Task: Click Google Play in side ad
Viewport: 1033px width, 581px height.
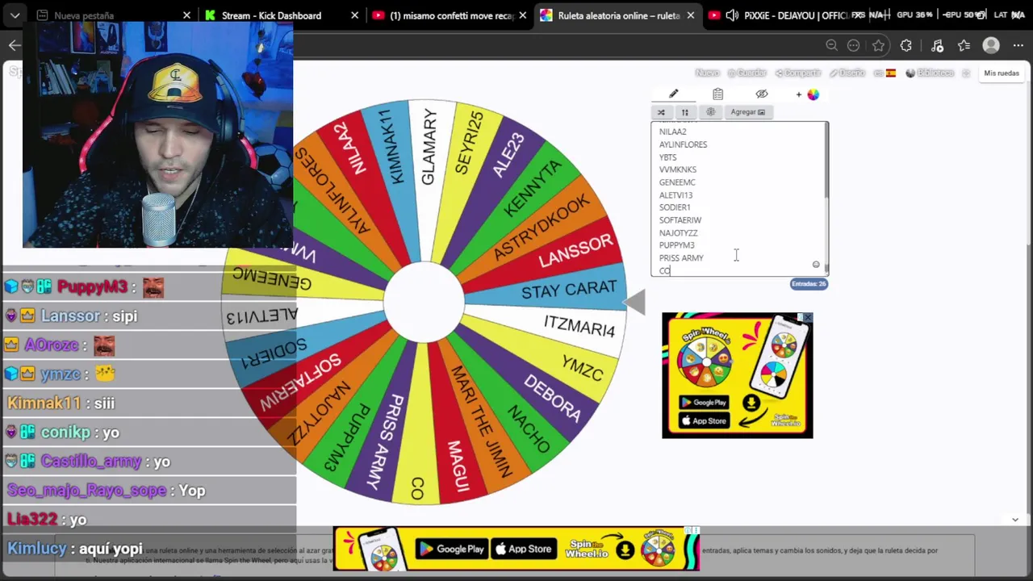Action: click(x=704, y=403)
